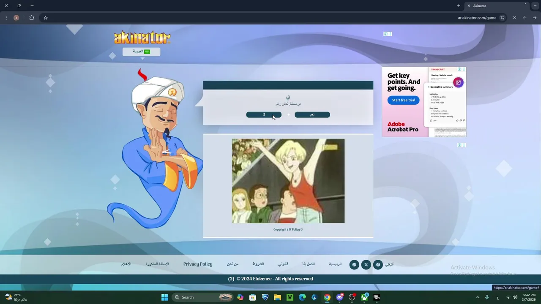Answer لا (no) to Akinator's guess
Screen dimensions: 541x304
(x=264, y=114)
